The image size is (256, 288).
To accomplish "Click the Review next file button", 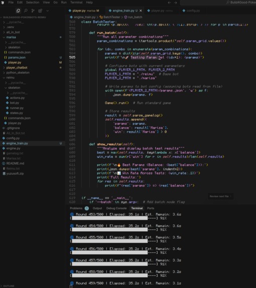I will [220, 196].
